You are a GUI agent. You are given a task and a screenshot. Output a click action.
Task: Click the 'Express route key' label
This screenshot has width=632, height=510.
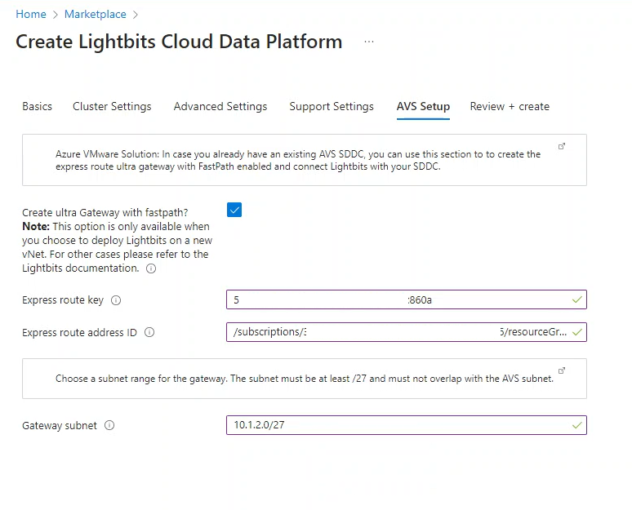(63, 300)
